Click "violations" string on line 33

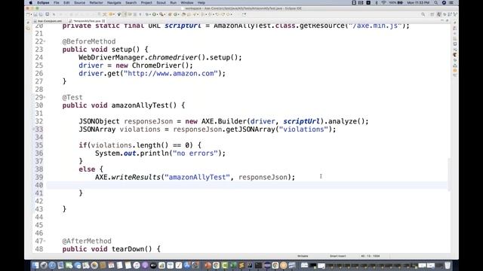[x=303, y=129]
